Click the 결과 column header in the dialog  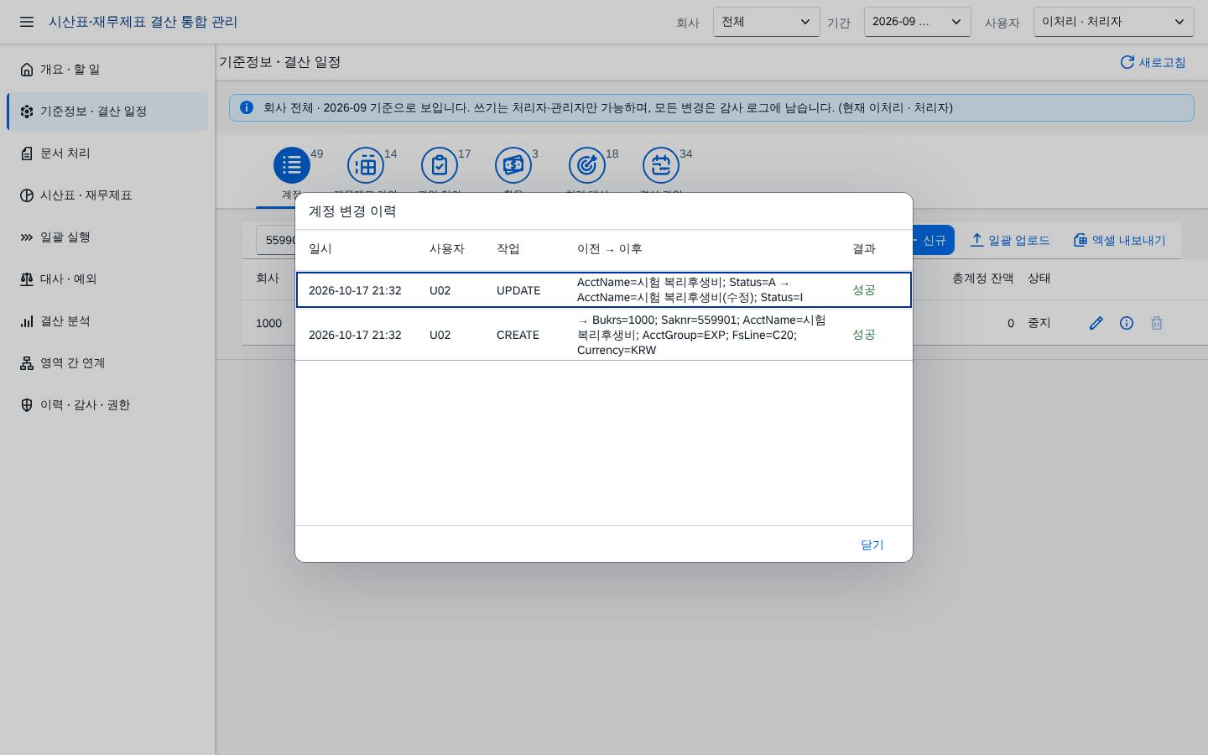pyautogui.click(x=864, y=249)
